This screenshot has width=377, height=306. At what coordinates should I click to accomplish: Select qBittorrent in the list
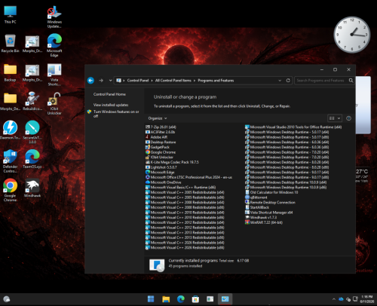(x=256, y=197)
